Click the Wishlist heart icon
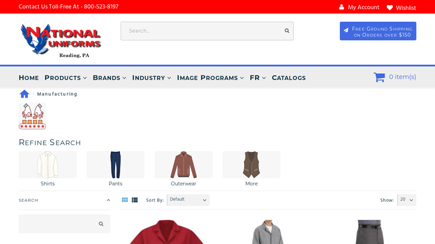 [x=390, y=8]
